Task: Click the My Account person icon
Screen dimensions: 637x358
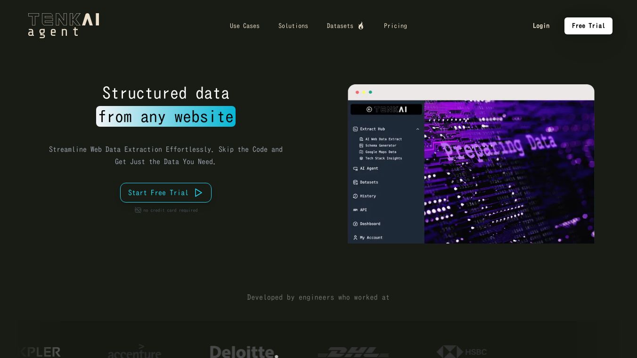Action: point(355,238)
